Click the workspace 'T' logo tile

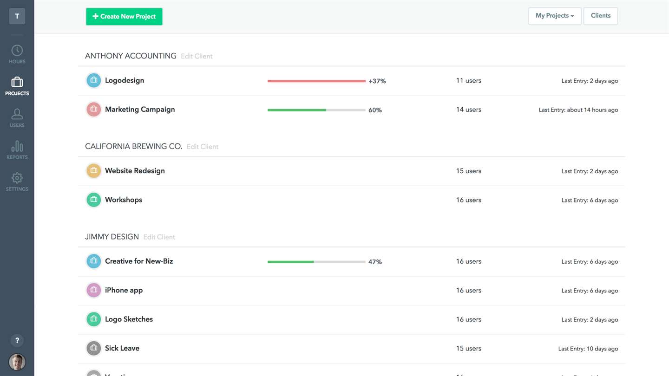tap(17, 16)
